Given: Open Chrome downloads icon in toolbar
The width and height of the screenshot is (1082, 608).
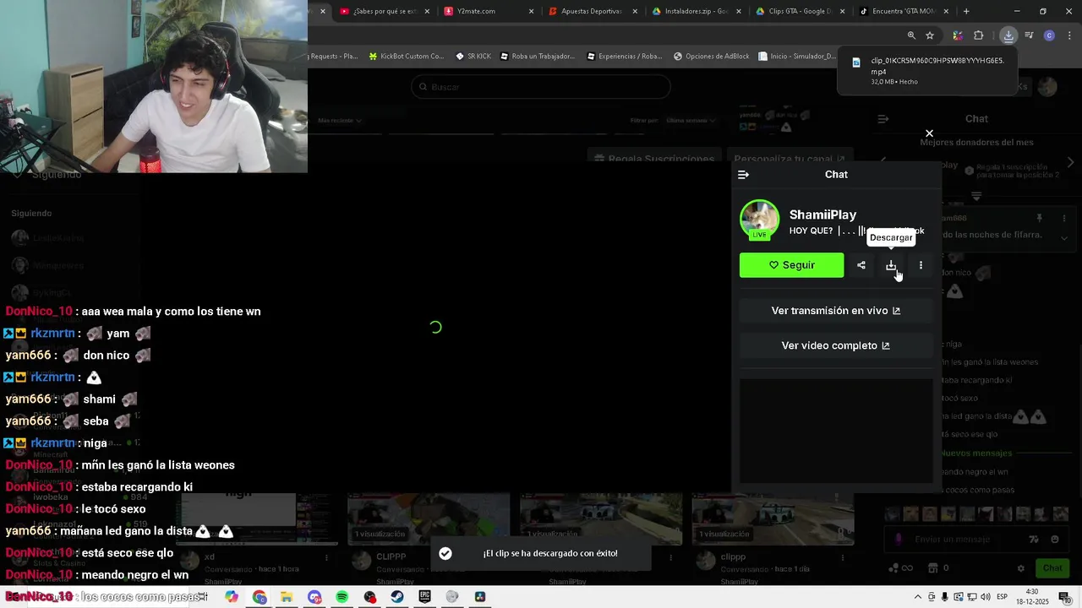Looking at the screenshot, I should coord(1008,35).
